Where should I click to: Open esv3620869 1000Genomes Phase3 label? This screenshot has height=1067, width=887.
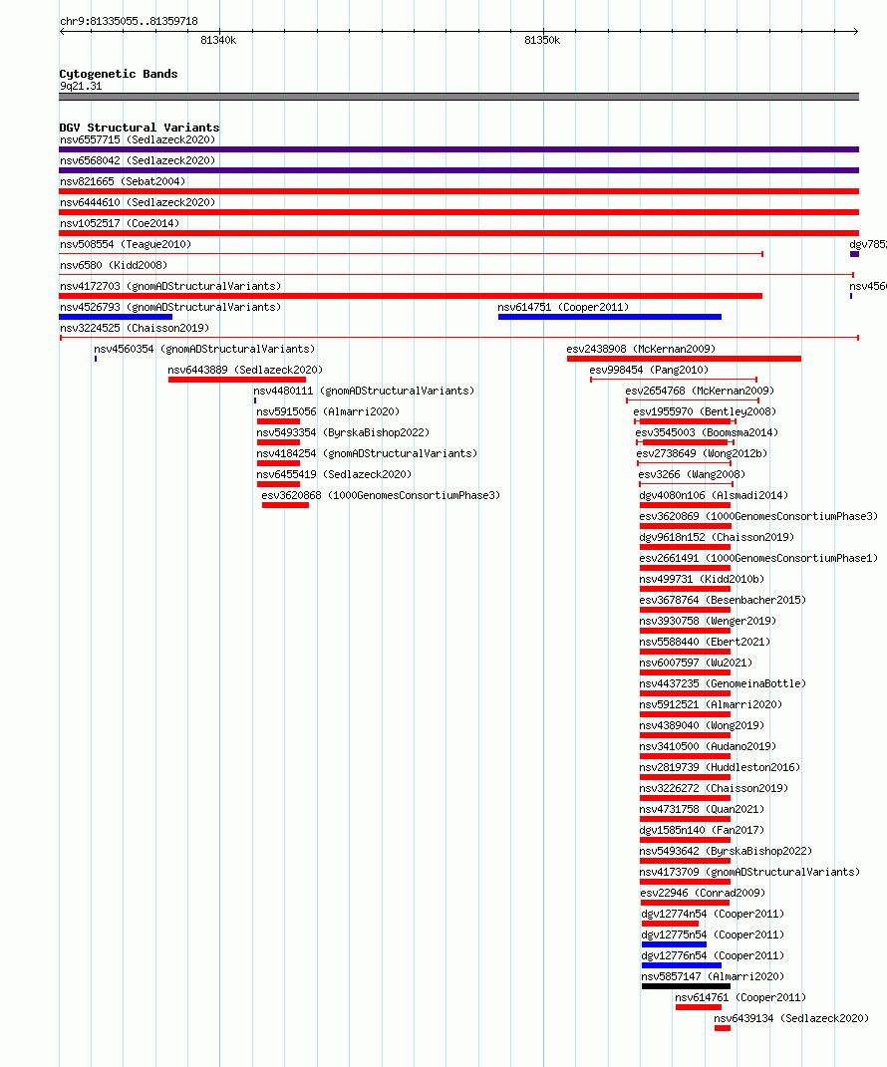pyautogui.click(x=759, y=516)
